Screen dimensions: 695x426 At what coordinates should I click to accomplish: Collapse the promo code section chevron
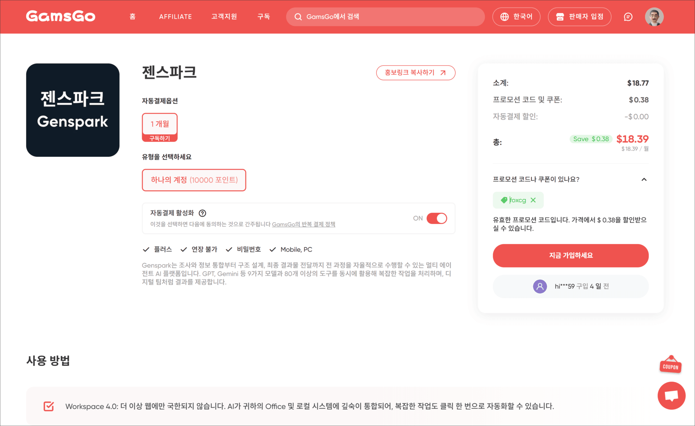[644, 180]
